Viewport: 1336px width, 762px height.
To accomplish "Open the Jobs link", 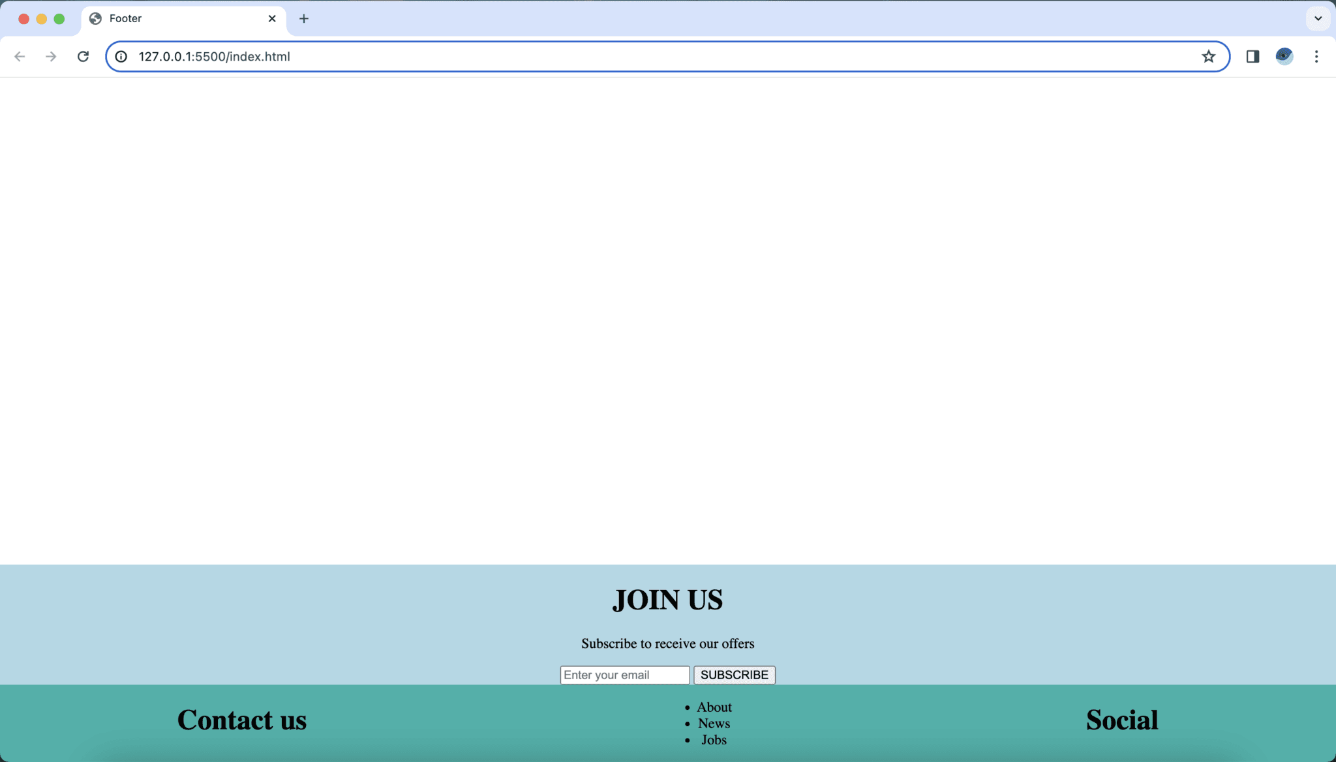I will pyautogui.click(x=713, y=739).
